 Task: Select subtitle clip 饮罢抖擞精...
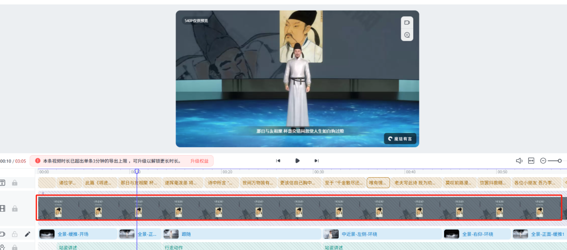495,183
